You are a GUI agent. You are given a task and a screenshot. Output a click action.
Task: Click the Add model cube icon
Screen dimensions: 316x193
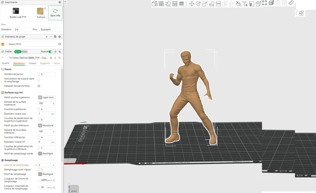(155, 3)
